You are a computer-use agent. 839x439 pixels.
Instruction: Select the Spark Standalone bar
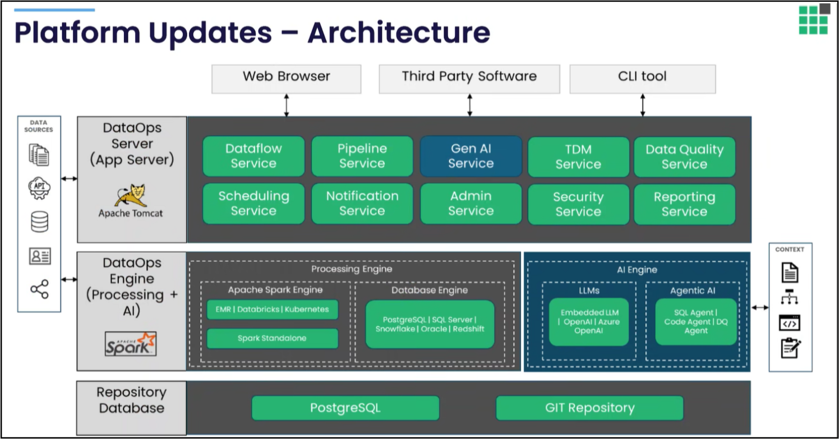click(272, 339)
